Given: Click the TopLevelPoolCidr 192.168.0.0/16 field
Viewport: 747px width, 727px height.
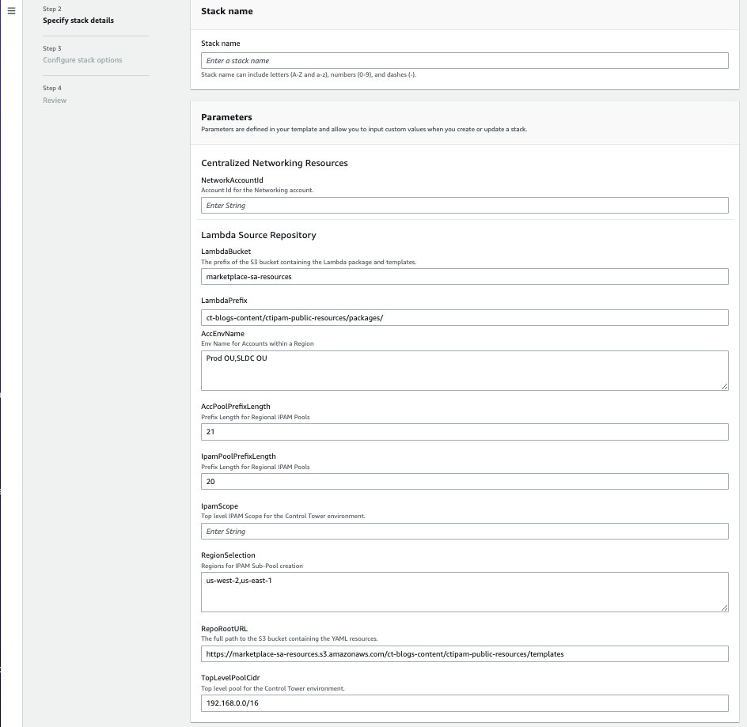Looking at the screenshot, I should tap(465, 702).
